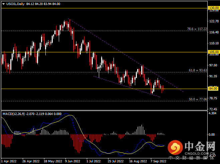Click the 122.70 price axis value
Image resolution: width=220 pixels, height=164 pixels.
214,21
